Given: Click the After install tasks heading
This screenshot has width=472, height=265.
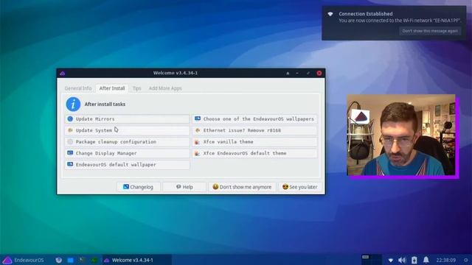Looking at the screenshot, I should click(x=105, y=105).
